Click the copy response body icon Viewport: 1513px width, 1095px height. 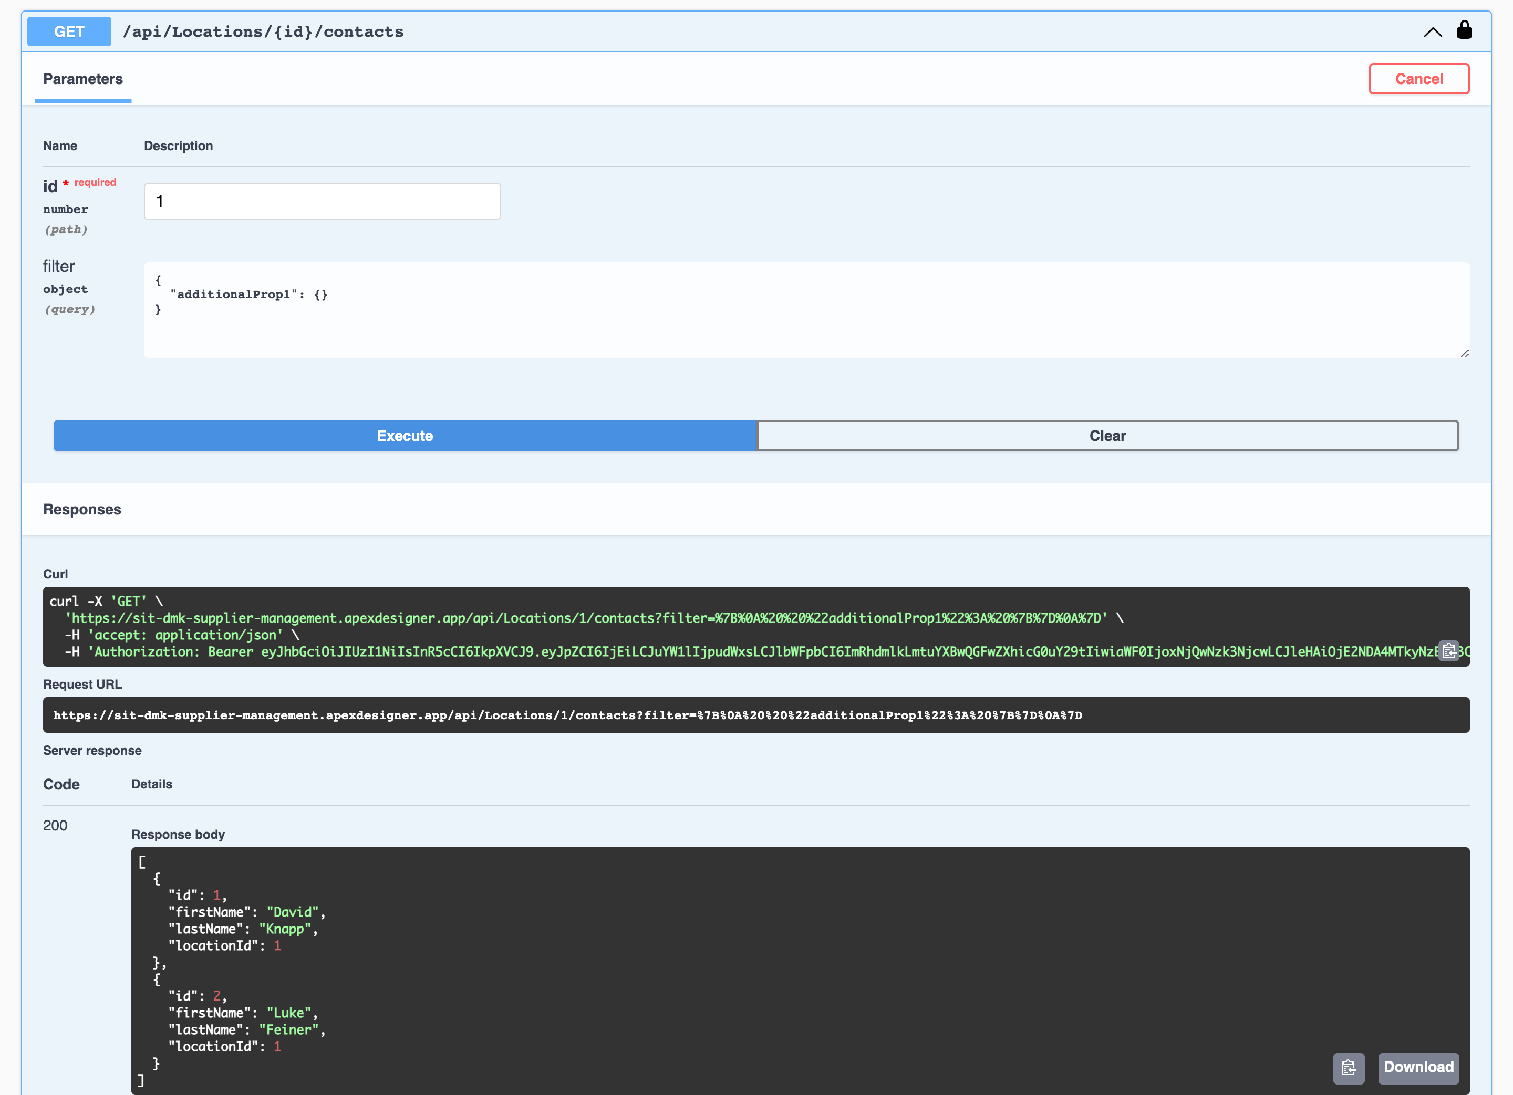1349,1066
